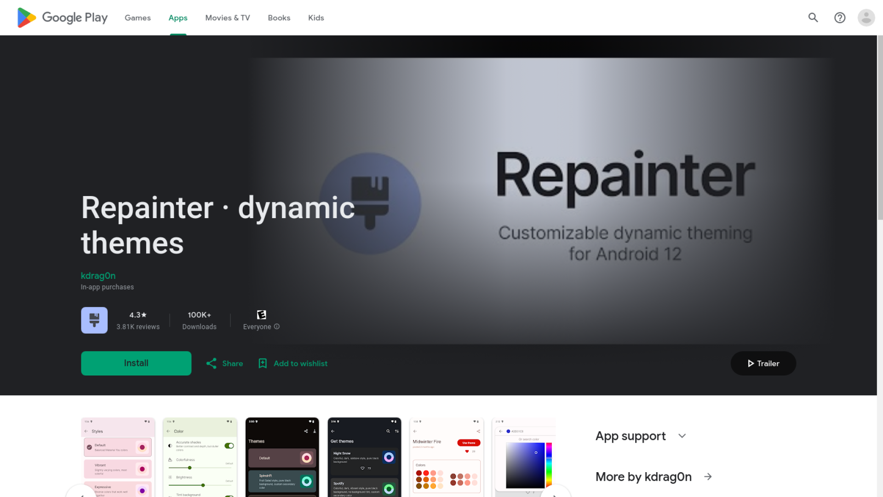The image size is (883, 497).
Task: Open the Everyone content rating info icon
Action: tap(277, 327)
